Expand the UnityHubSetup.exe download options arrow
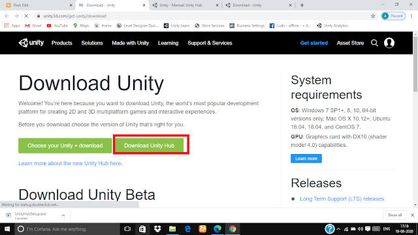418x235 pixels. pos(63,215)
